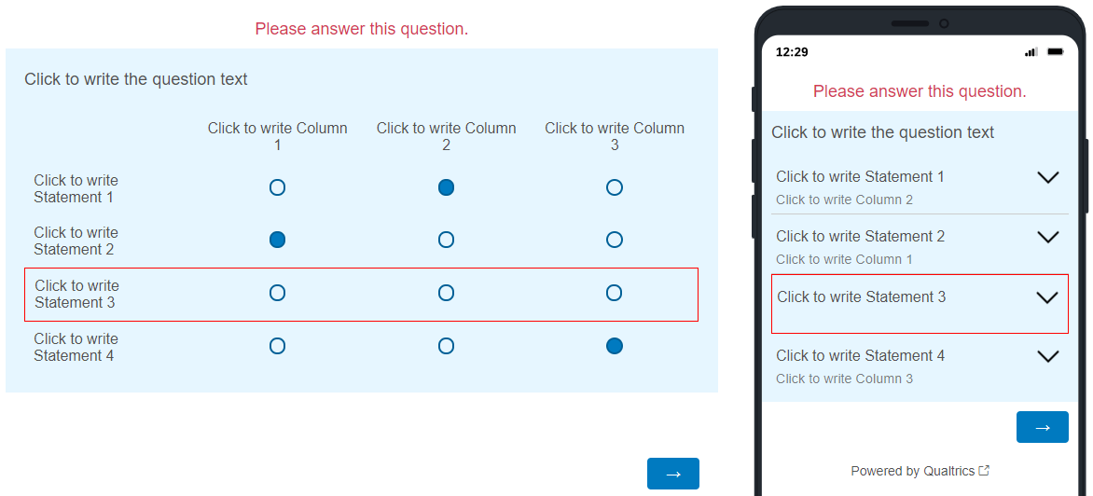The width and height of the screenshot is (1093, 496).
Task: Choose Column 3 for Statement 3
Action: coord(614,293)
